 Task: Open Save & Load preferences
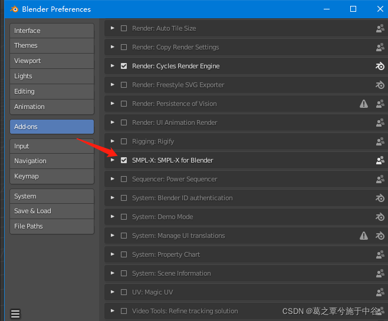pos(52,211)
